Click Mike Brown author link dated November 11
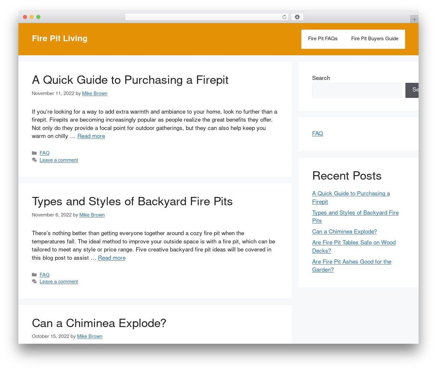Image resolution: width=437 pixels, height=370 pixels. click(95, 94)
